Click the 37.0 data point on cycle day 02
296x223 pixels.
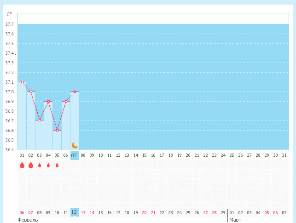31,91
